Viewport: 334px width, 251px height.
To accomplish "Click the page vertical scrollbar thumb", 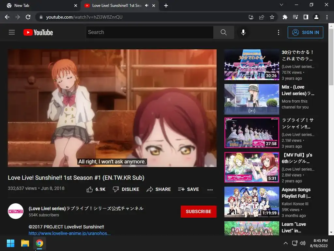I will [x=331, y=57].
